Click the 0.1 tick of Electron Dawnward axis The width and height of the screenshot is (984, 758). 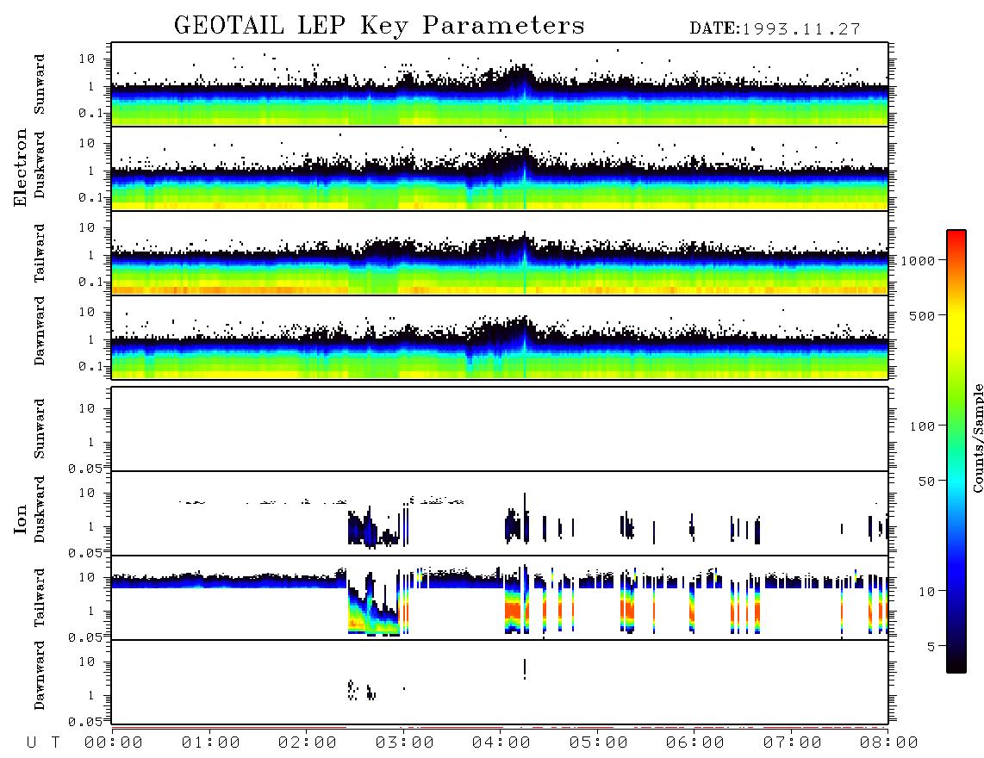(x=90, y=366)
